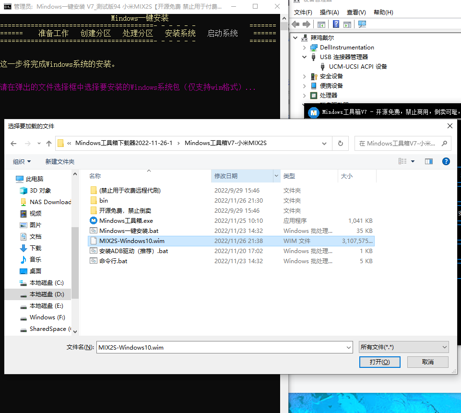Click the Back arrow in the file dialog
The image size is (461, 413).
(13, 144)
